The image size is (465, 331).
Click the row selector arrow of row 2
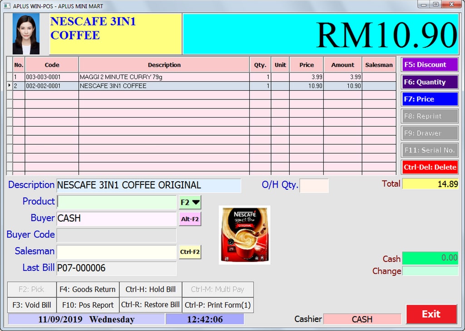(x=10, y=86)
